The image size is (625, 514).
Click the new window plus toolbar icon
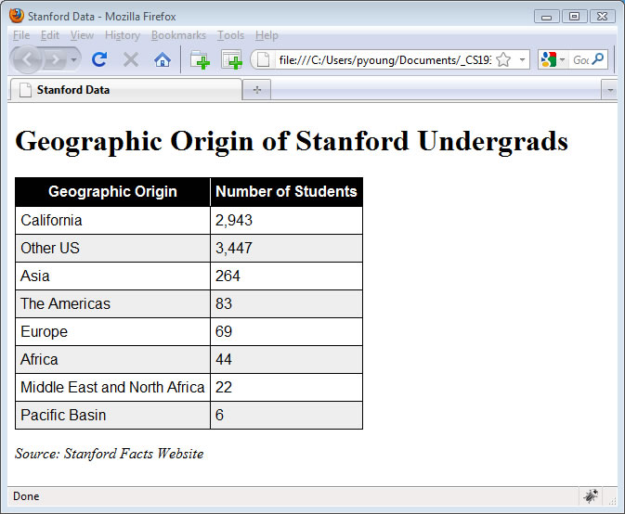point(231,60)
